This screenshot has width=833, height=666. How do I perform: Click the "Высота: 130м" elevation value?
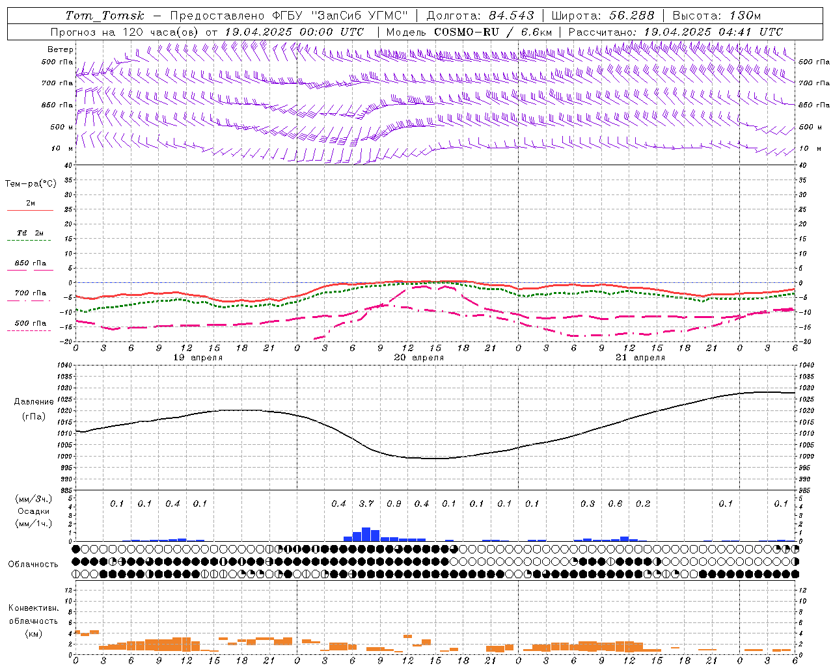[x=717, y=16]
